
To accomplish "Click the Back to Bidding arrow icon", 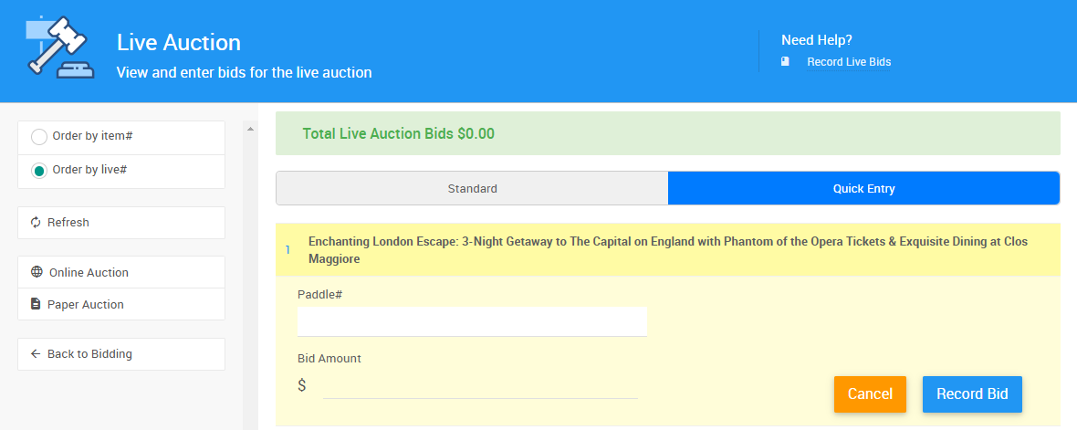I will pos(36,354).
